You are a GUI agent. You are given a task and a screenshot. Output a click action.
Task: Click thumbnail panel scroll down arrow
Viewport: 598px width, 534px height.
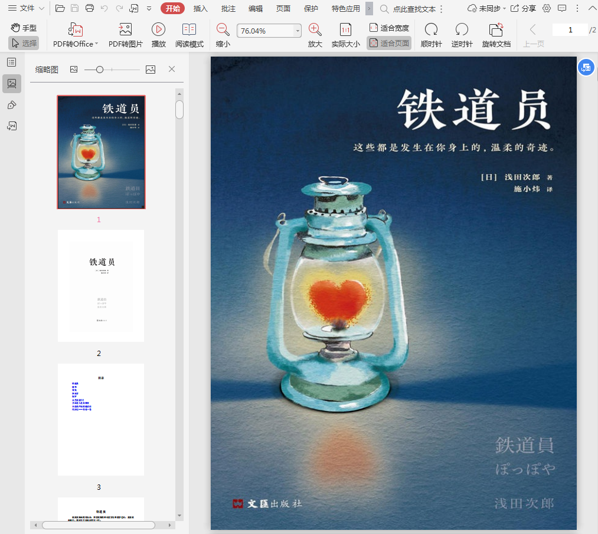[179, 516]
